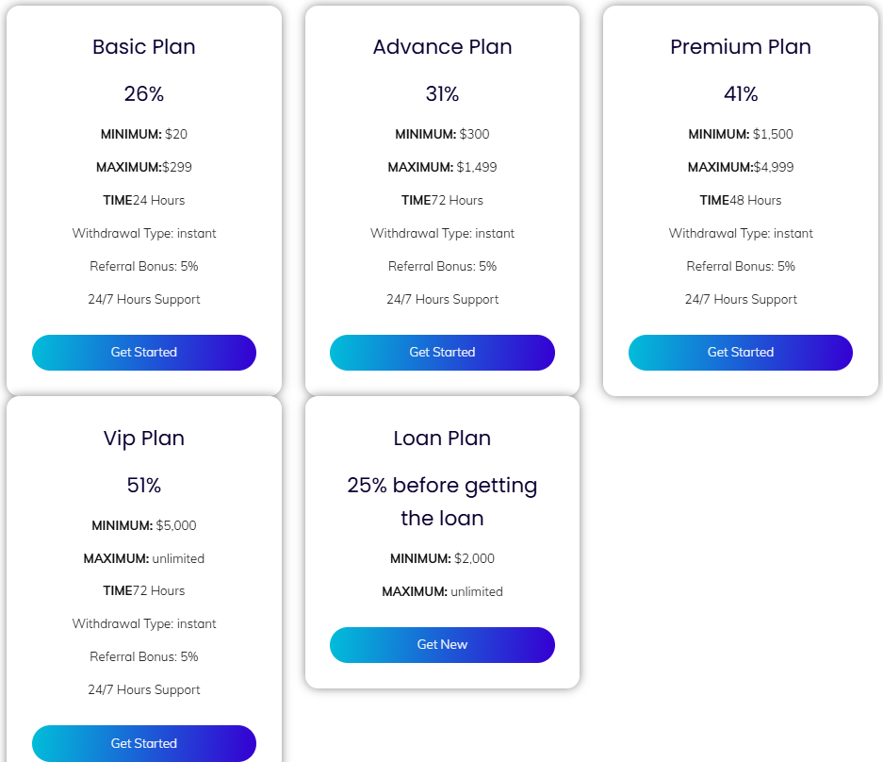Viewport: 883px width, 762px height.
Task: Choose Get Started on the Premium Plan
Action: (741, 353)
